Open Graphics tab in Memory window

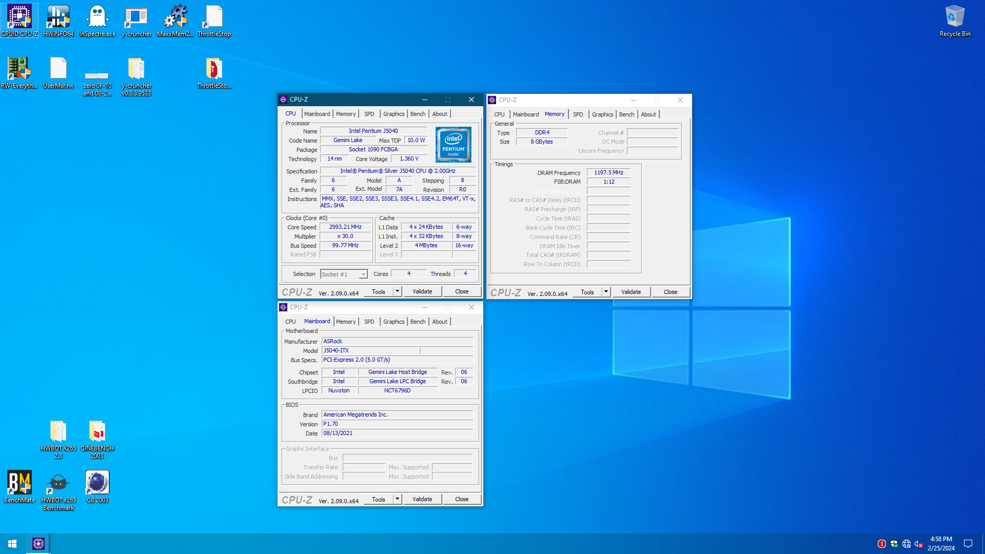coord(603,114)
